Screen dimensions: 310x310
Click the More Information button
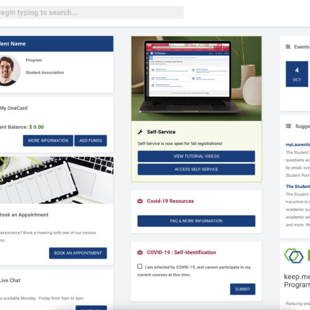coord(48,141)
